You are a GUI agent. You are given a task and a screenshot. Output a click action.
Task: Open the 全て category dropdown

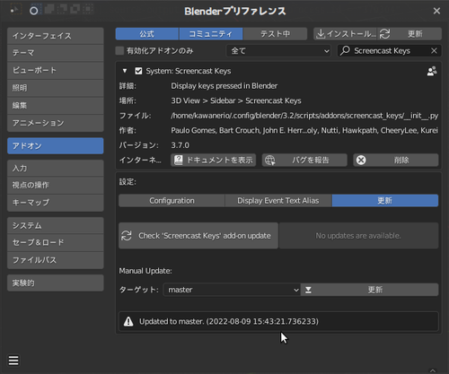tap(278, 51)
